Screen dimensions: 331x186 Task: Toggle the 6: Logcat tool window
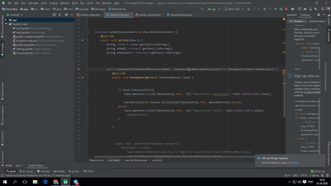point(26,171)
